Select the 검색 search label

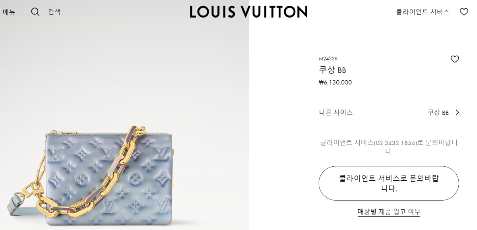pos(54,12)
